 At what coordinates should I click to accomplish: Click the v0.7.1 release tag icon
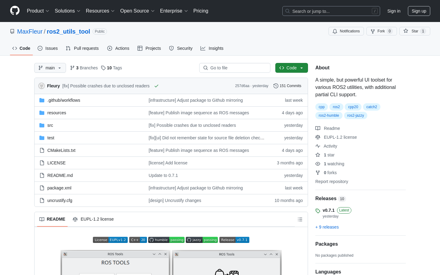318,211
